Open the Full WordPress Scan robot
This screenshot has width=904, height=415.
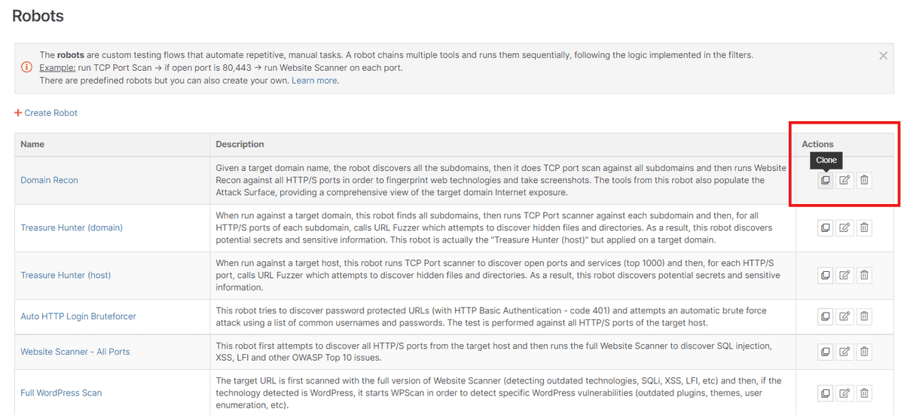61,392
